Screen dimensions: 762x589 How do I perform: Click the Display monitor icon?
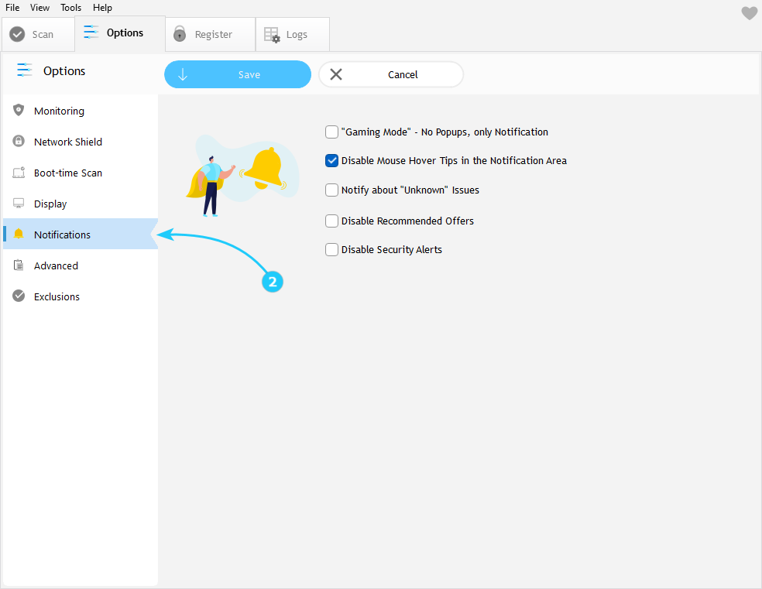point(19,204)
